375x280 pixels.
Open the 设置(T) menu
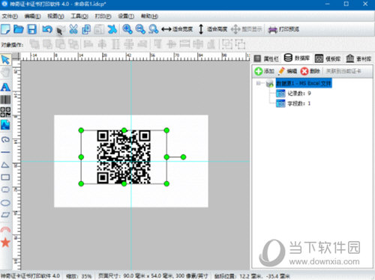pyautogui.click(x=126, y=16)
